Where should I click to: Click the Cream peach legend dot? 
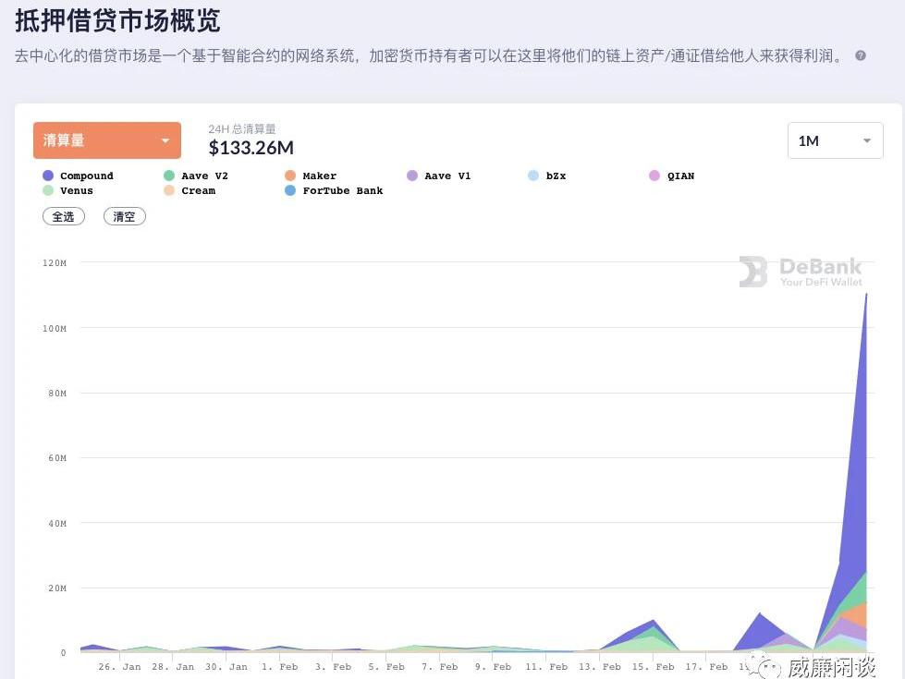point(169,190)
